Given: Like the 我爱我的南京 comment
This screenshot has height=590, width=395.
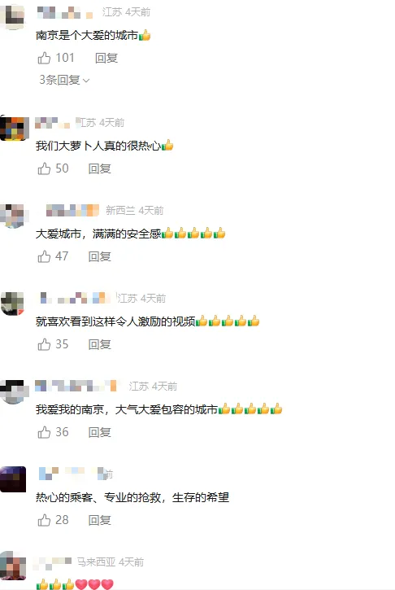Looking at the screenshot, I should [45, 432].
